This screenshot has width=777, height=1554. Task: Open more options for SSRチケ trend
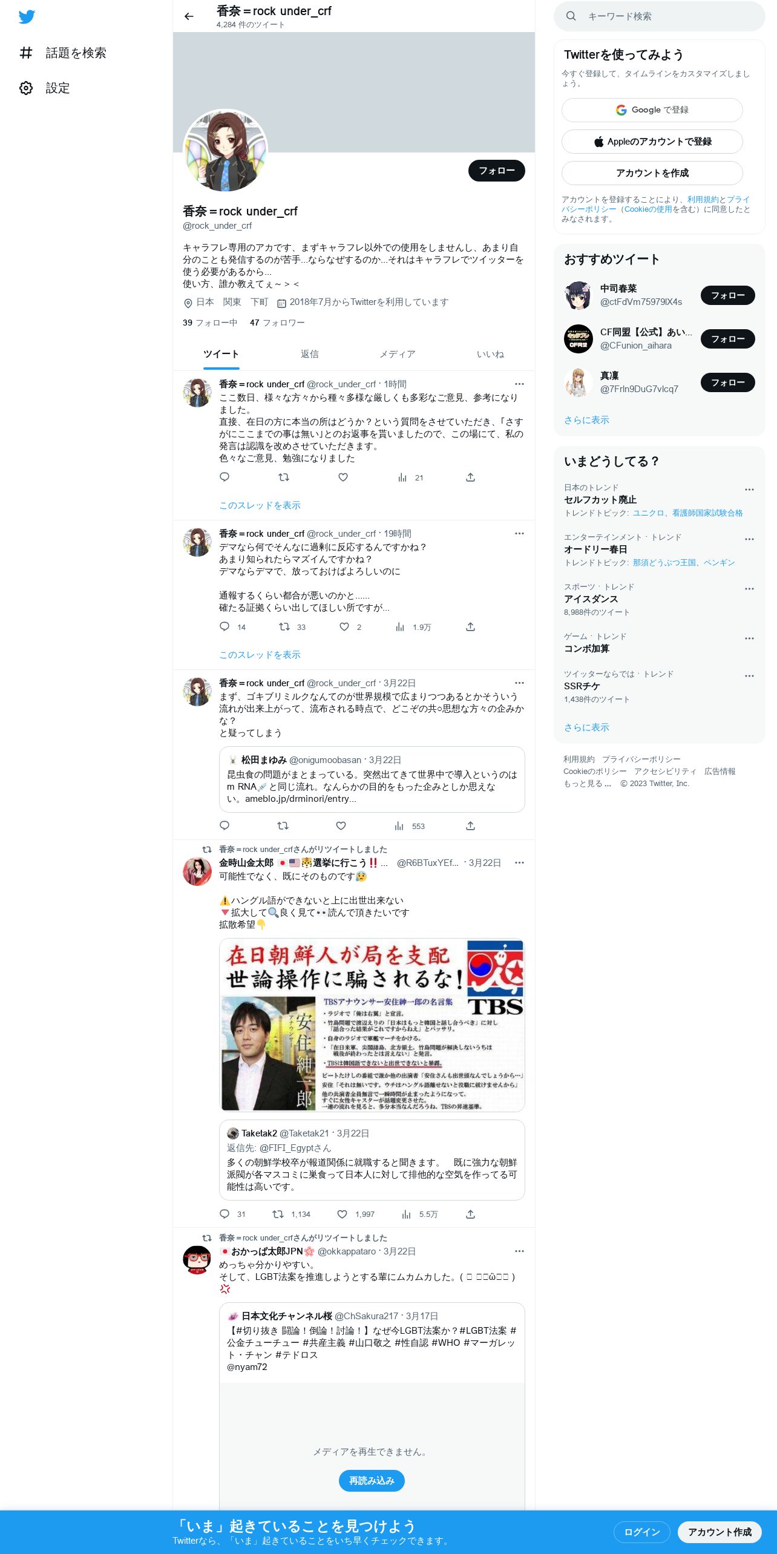(749, 676)
